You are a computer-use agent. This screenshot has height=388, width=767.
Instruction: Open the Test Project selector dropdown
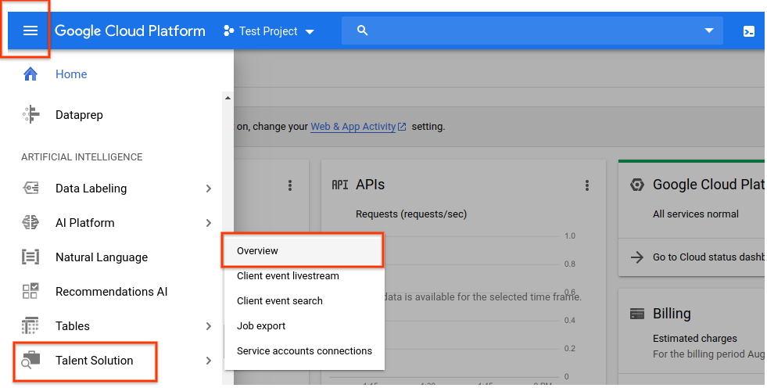(x=269, y=31)
